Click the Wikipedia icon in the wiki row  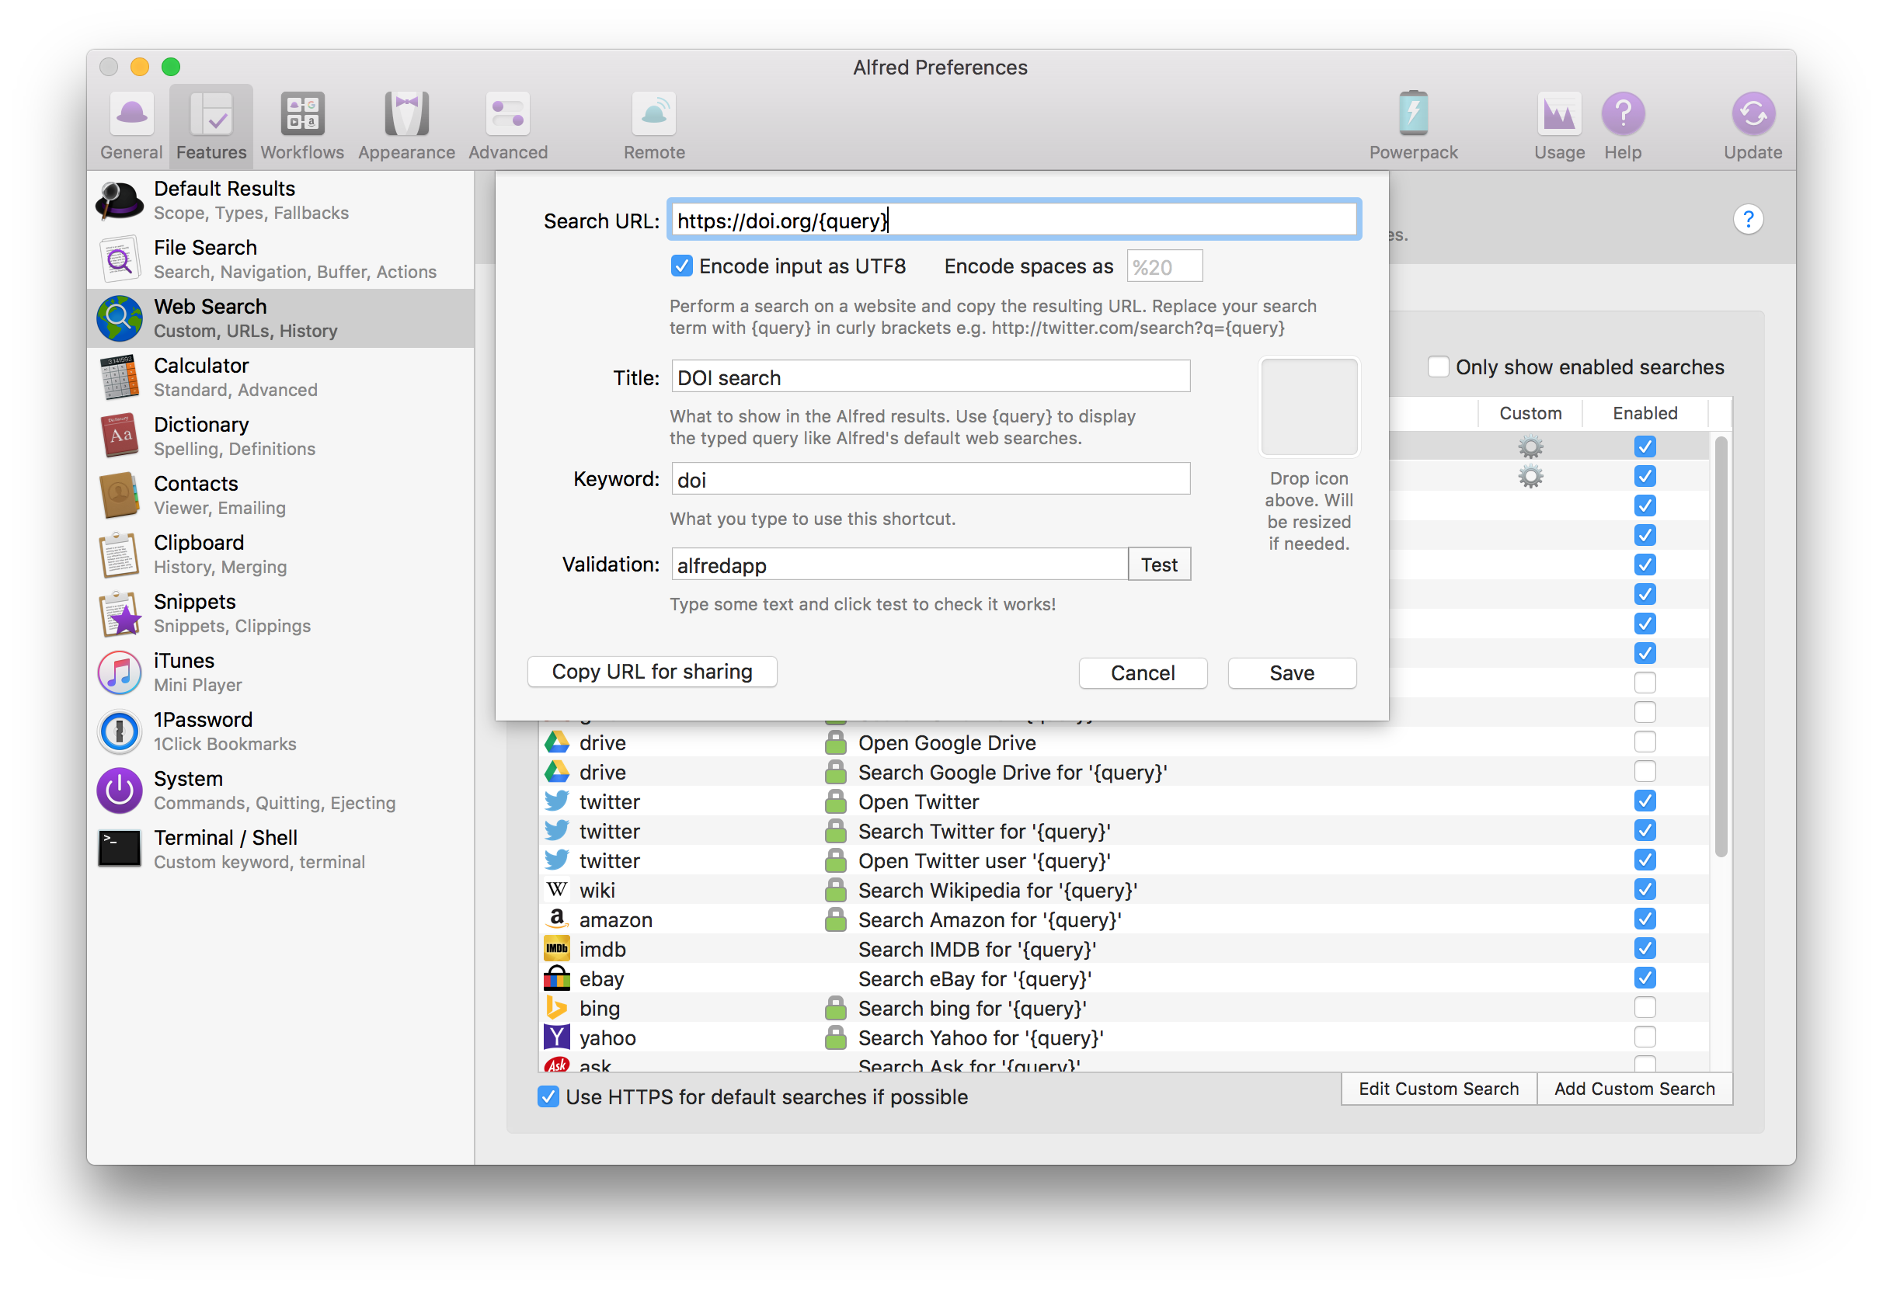click(557, 890)
